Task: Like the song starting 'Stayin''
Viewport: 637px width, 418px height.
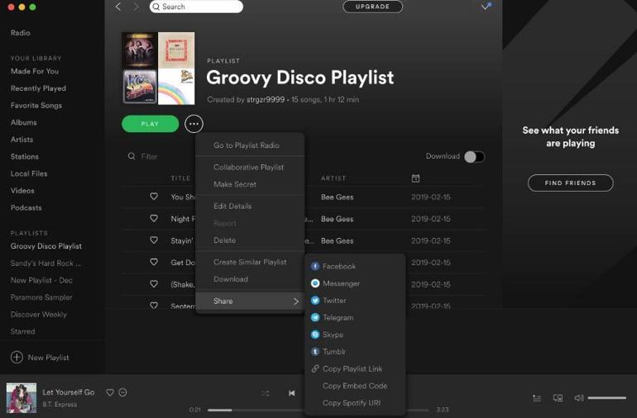Action: (x=154, y=240)
